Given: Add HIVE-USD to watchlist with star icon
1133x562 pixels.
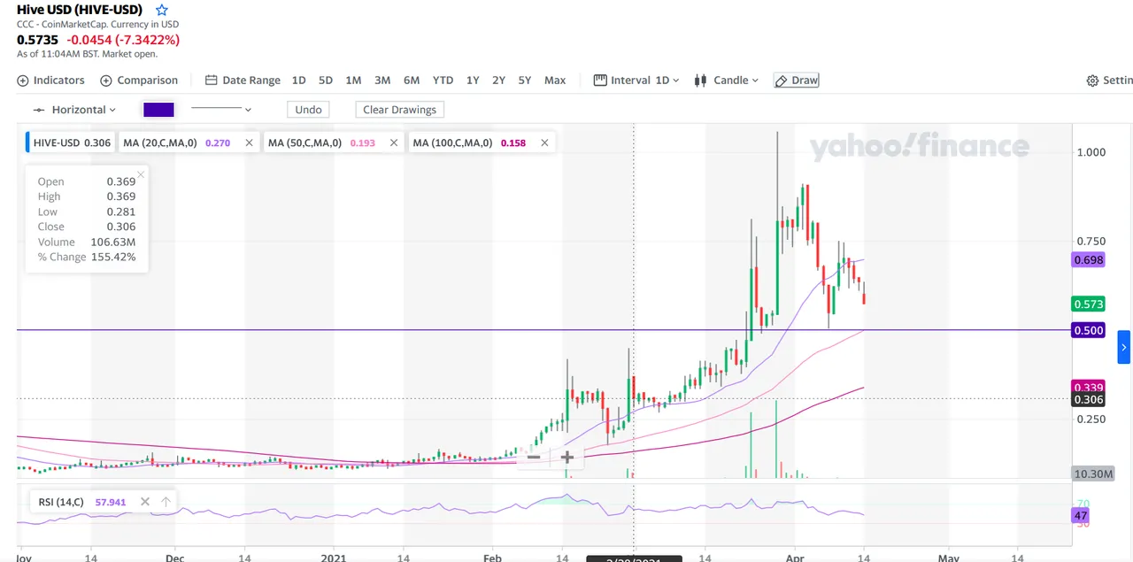Looking at the screenshot, I should tap(162, 10).
